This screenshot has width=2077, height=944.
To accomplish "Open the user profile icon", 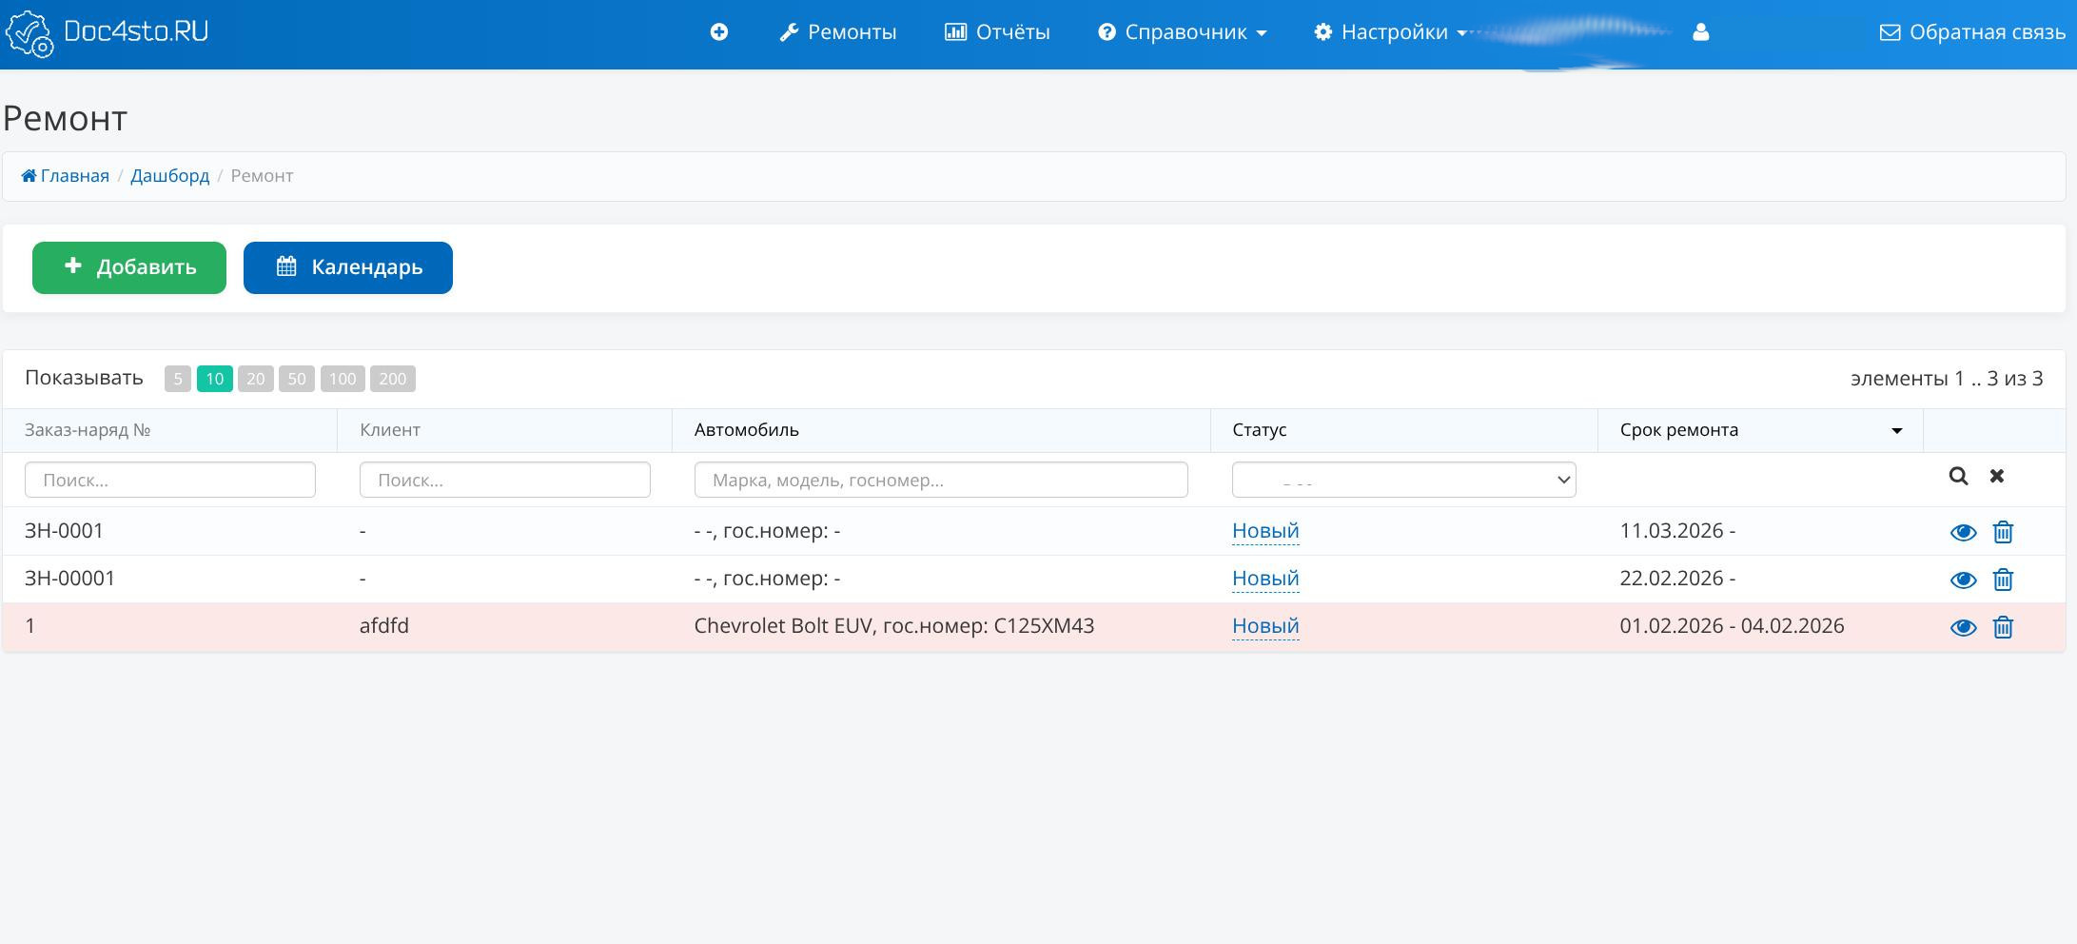I will [1701, 32].
